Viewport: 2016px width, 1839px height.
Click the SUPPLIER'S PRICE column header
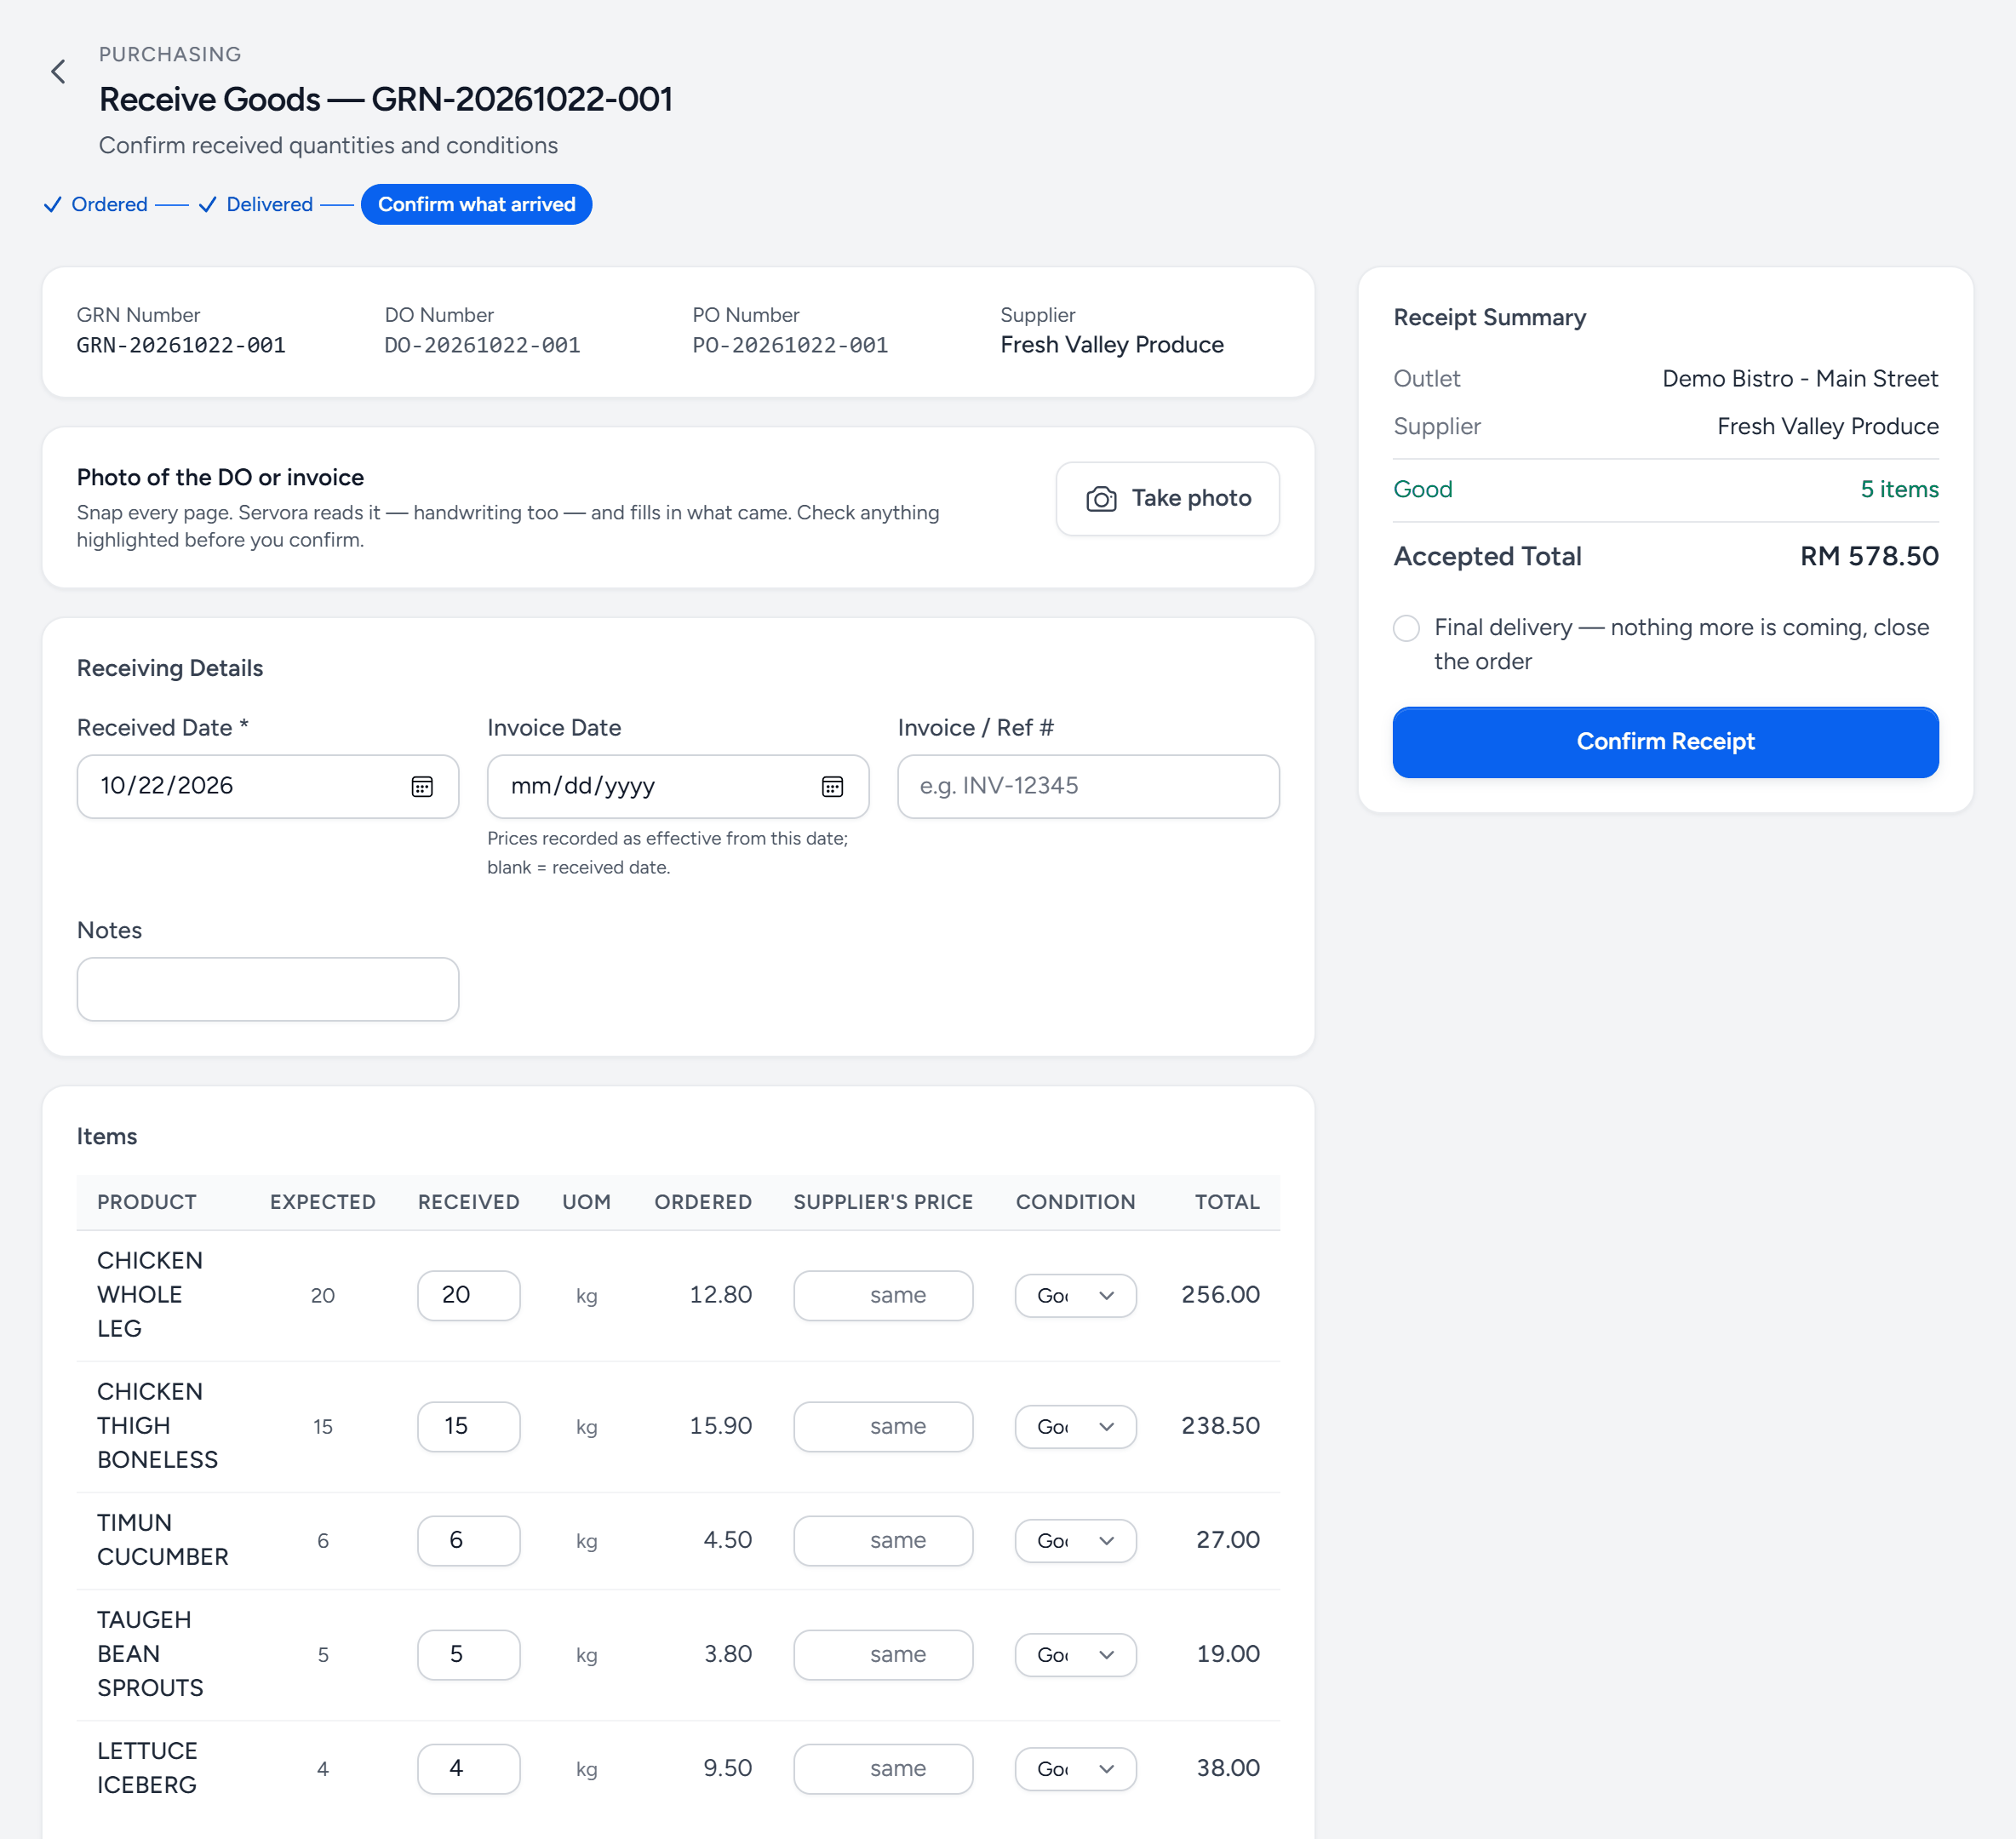(883, 1203)
